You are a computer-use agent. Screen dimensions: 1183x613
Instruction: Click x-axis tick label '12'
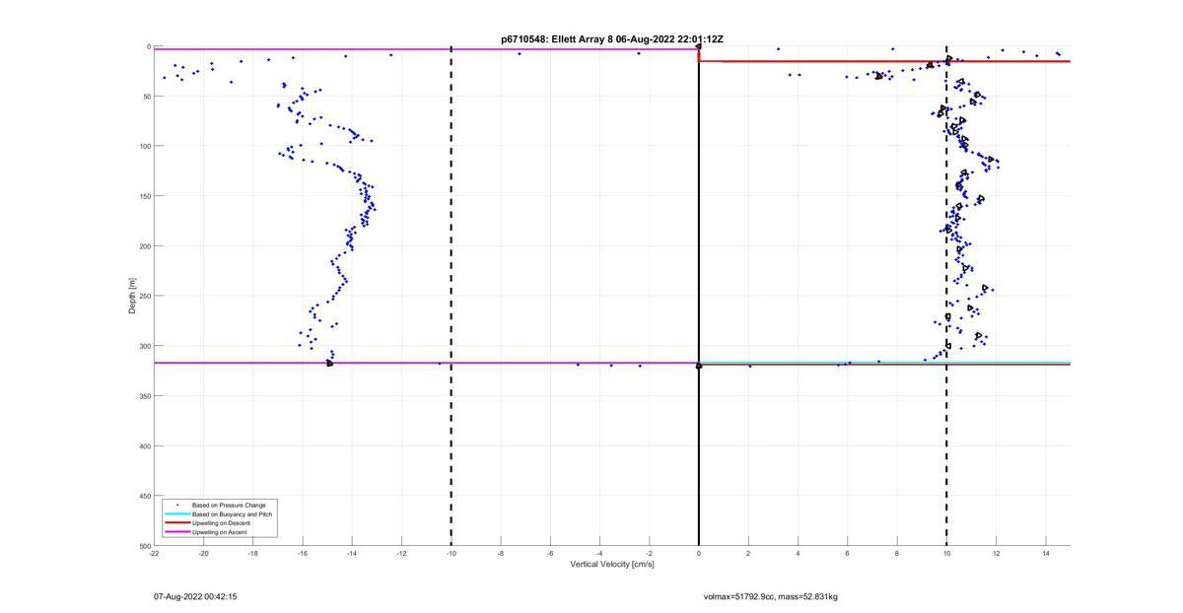coord(996,553)
